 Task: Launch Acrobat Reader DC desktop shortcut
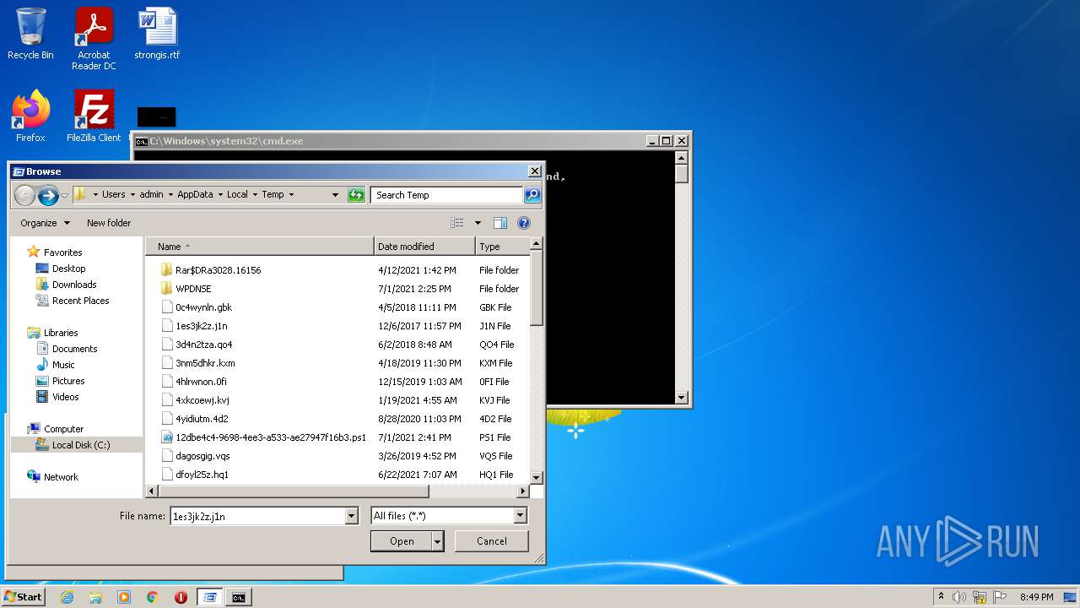pos(94,39)
